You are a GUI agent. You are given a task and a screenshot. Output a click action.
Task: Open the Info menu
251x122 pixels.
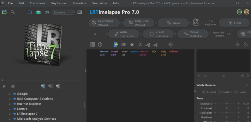[x=116, y=3]
